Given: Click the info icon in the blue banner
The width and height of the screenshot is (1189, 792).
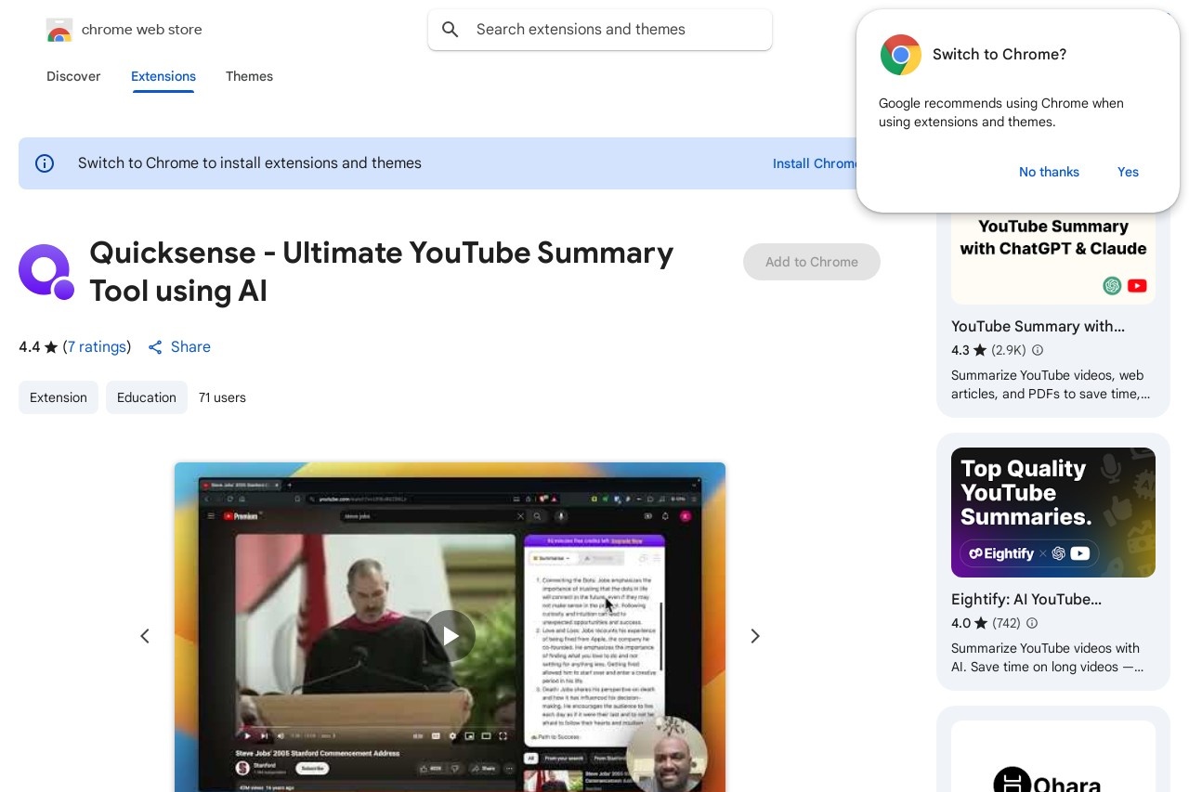Looking at the screenshot, I should pos(45,163).
